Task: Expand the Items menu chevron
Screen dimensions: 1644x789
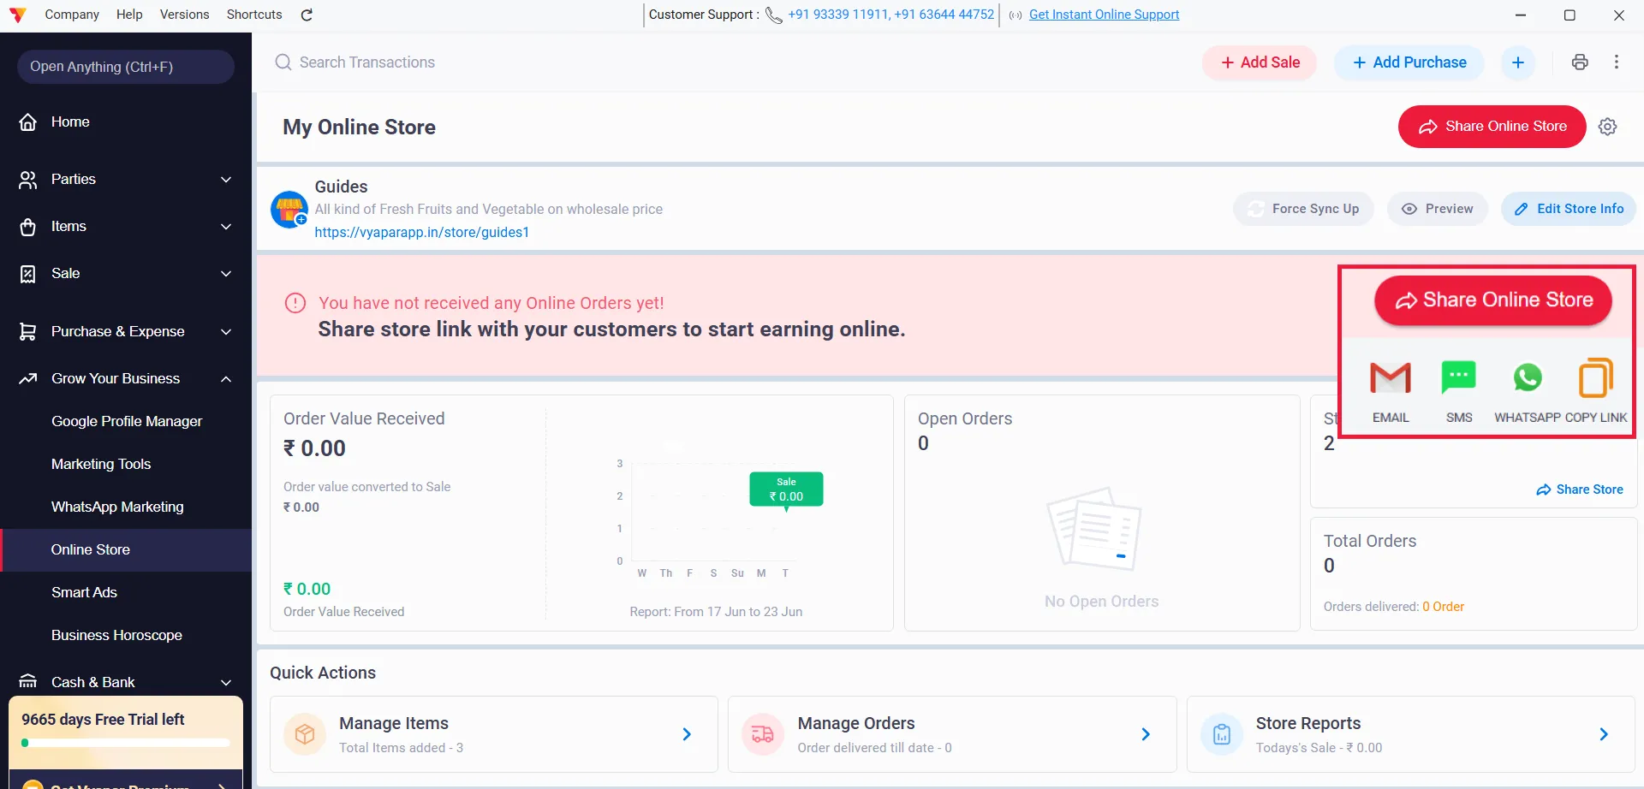Action: (226, 227)
